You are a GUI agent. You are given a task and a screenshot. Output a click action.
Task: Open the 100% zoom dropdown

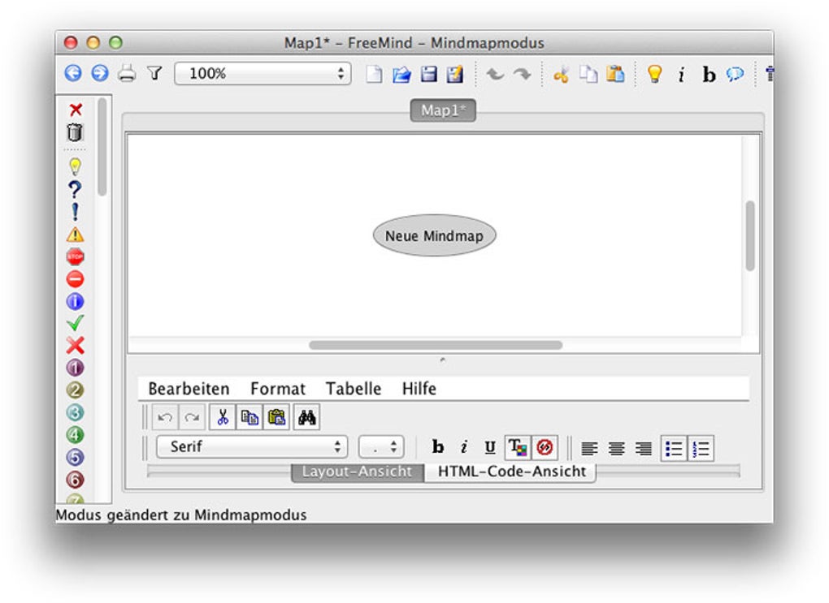(263, 73)
